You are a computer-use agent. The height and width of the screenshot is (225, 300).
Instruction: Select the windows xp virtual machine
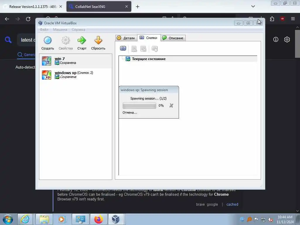[76, 75]
